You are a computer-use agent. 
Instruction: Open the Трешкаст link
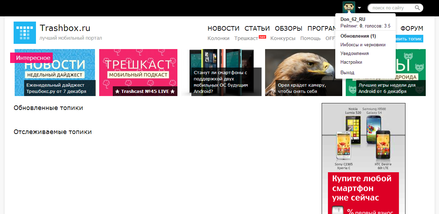click(246, 38)
